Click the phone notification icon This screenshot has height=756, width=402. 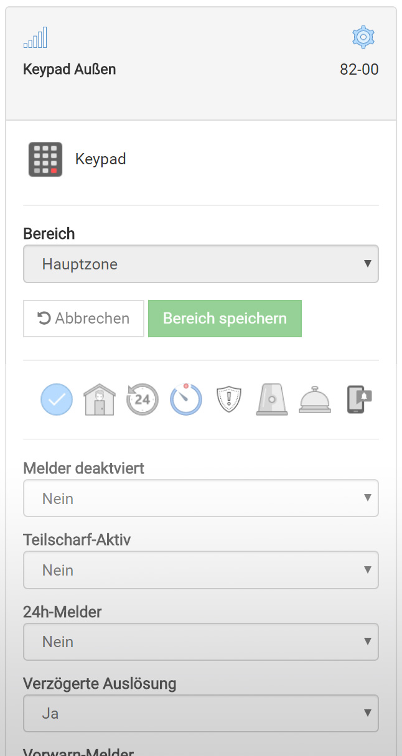[359, 399]
